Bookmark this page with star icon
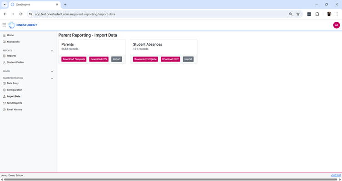342x181 pixels. point(298,14)
